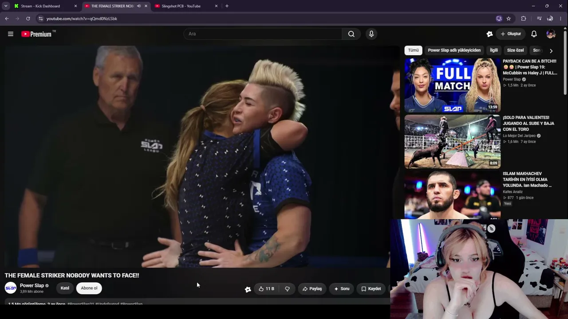Visit the Kafes Analiz channel
The width and height of the screenshot is (568, 319).
coord(513,192)
